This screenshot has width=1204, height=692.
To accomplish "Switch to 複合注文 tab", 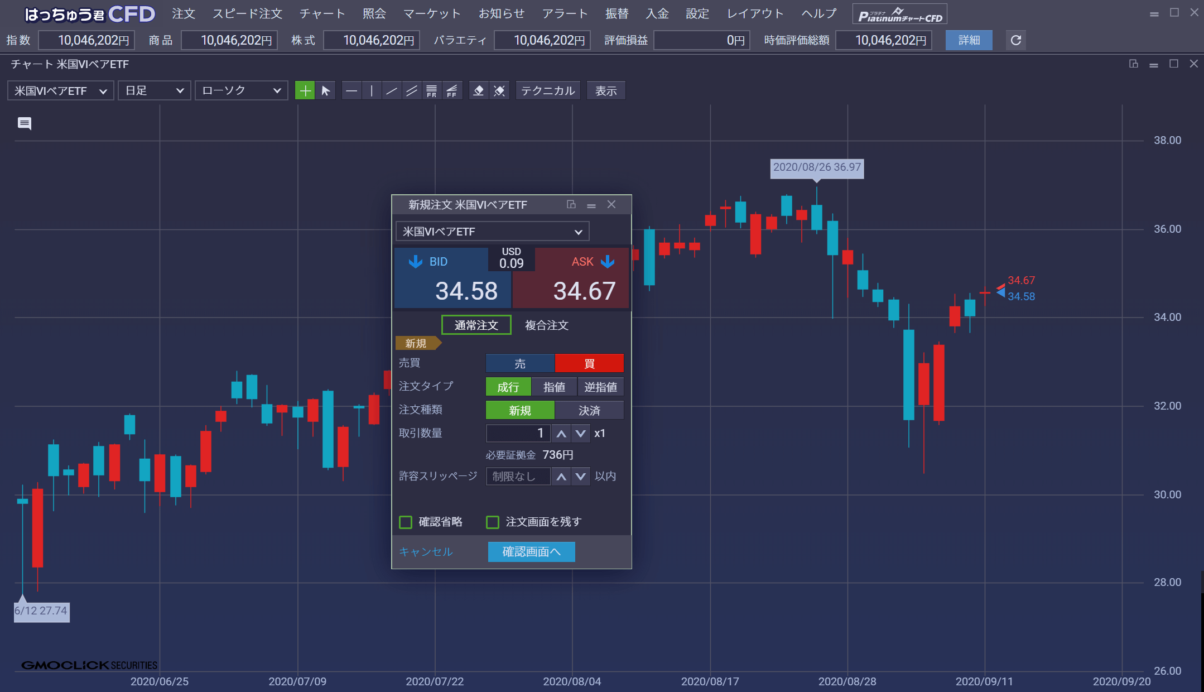I will tap(547, 325).
